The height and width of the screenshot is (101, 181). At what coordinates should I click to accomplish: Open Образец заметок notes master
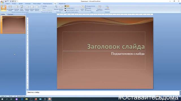(37, 8)
